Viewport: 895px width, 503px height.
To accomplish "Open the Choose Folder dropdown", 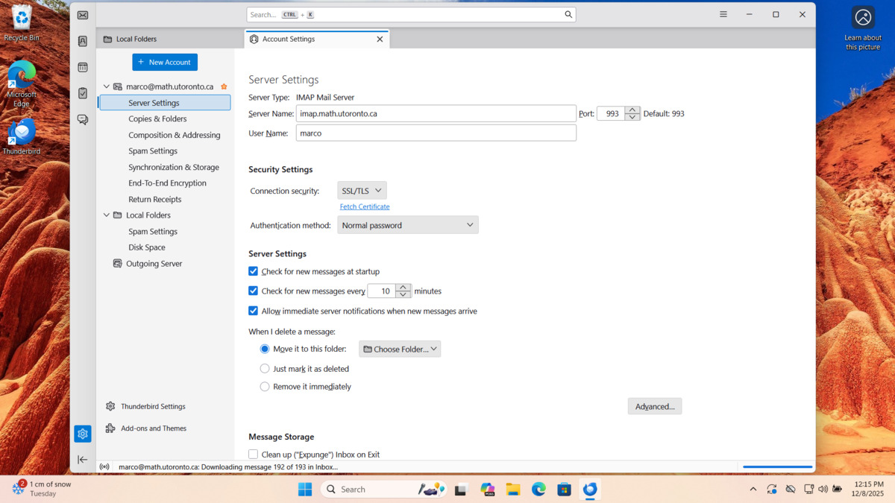I will 400,348.
